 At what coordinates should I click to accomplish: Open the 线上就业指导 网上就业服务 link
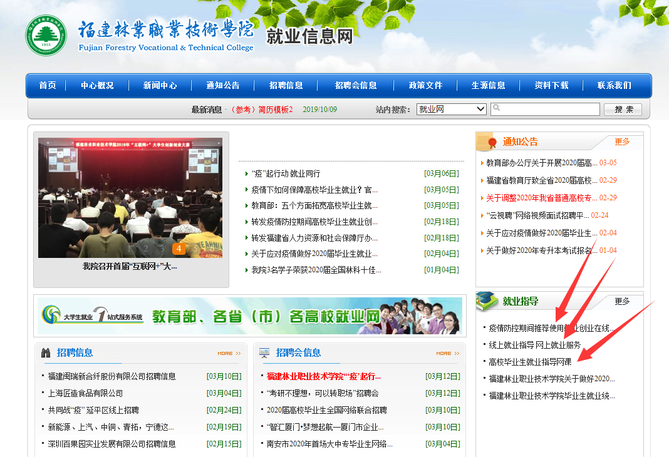[534, 345]
